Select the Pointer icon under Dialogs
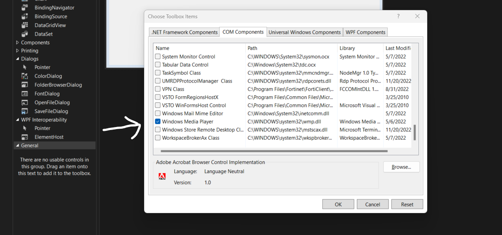This screenshot has height=235, width=502. pyautogui.click(x=25, y=67)
